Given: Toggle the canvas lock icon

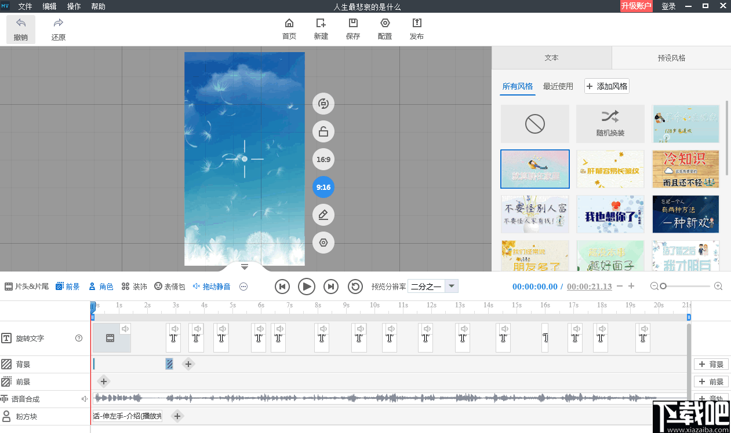Looking at the screenshot, I should [x=323, y=132].
